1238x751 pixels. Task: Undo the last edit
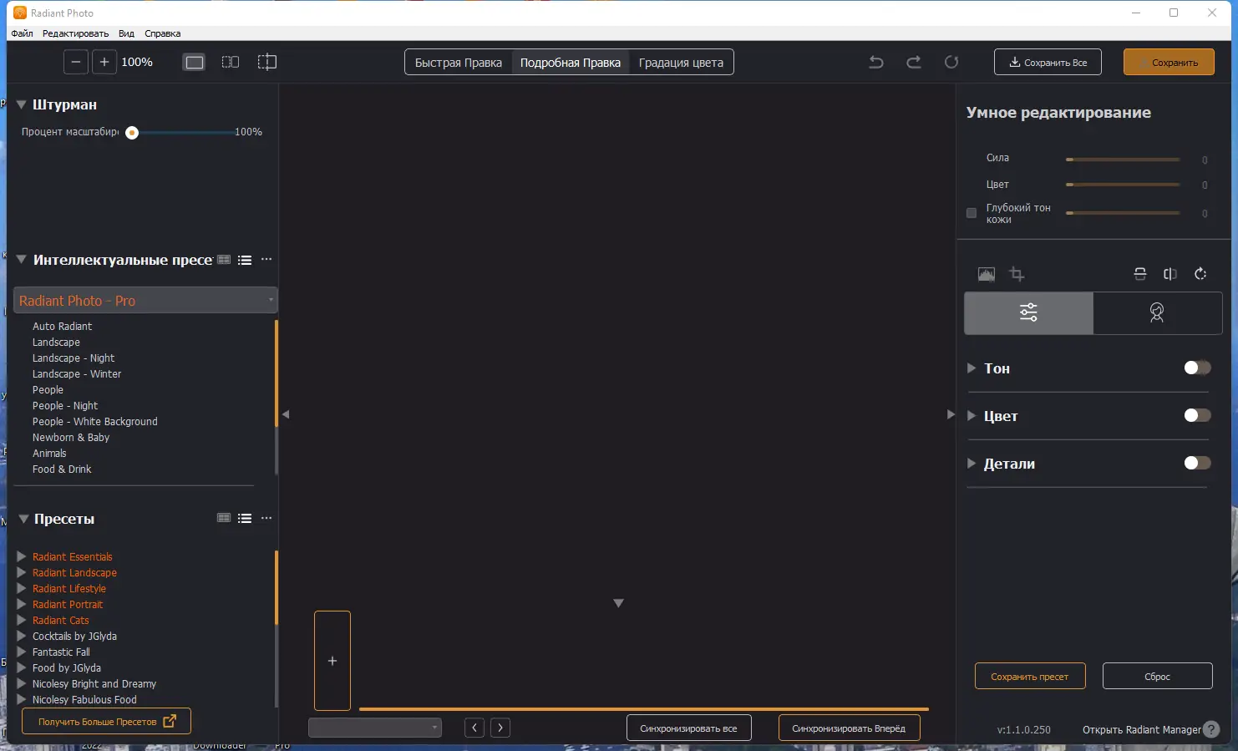pos(876,62)
